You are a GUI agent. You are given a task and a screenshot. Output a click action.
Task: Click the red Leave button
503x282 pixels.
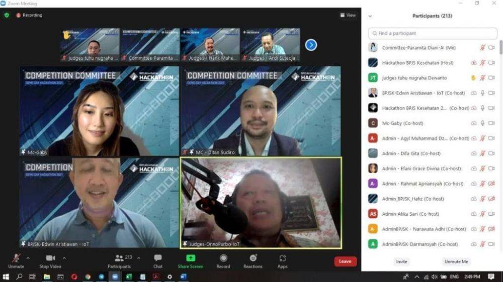[x=345, y=261]
